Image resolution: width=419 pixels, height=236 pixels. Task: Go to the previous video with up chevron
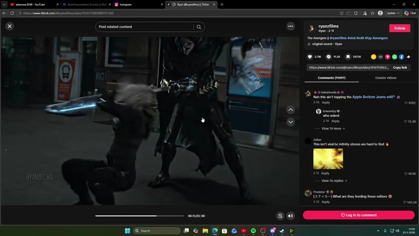click(290, 109)
